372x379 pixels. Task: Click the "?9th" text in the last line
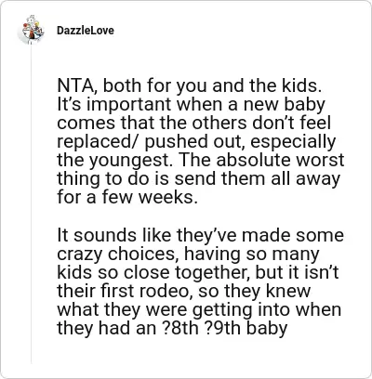(222, 328)
